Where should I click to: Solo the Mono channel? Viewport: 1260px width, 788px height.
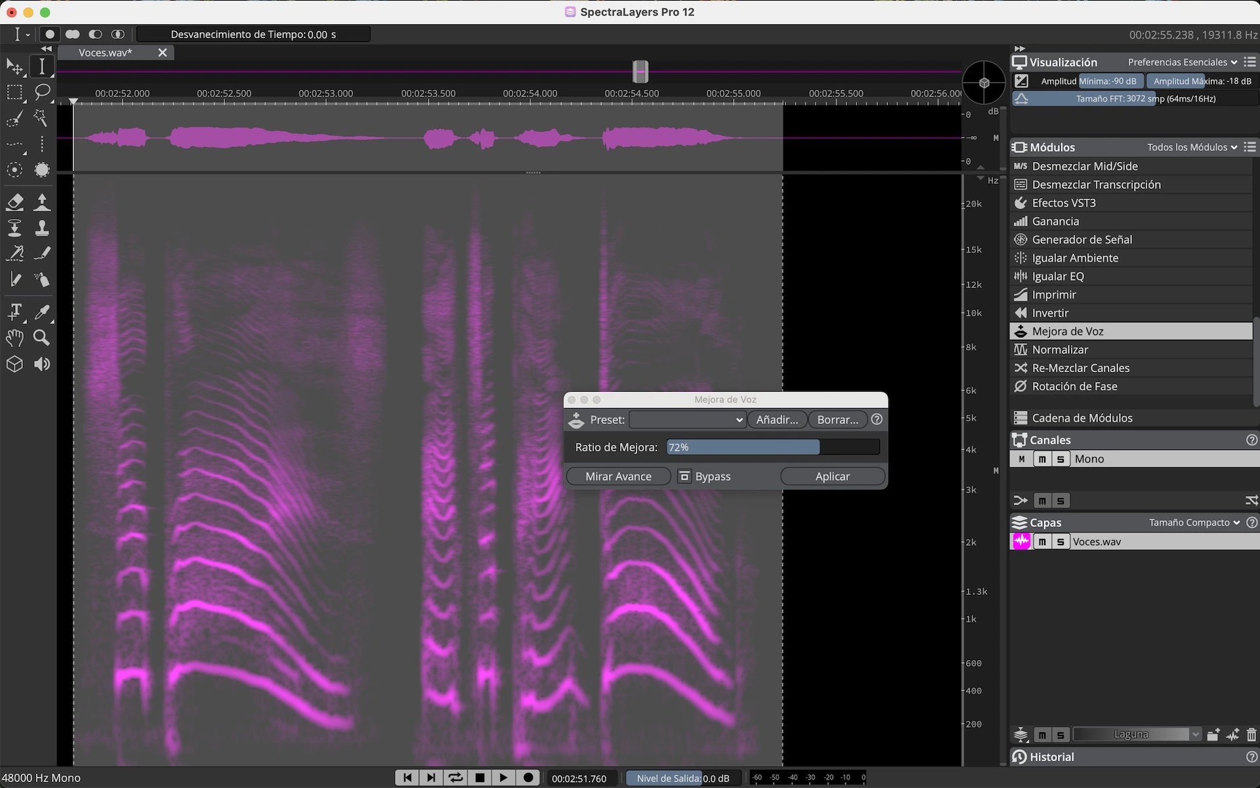(x=1060, y=459)
